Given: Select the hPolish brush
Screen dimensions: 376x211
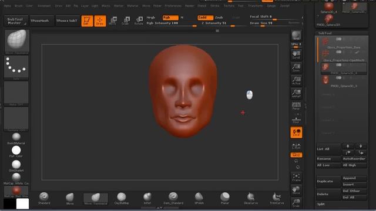Looking at the screenshot, I should click(199, 199).
